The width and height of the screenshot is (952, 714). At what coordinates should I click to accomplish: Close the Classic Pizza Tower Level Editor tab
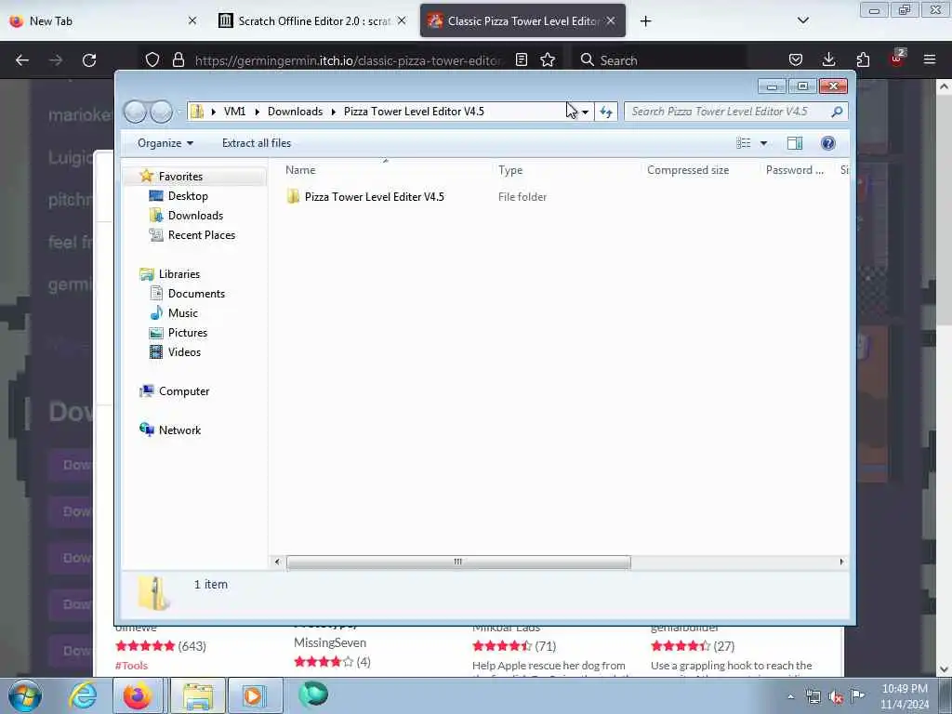(611, 20)
